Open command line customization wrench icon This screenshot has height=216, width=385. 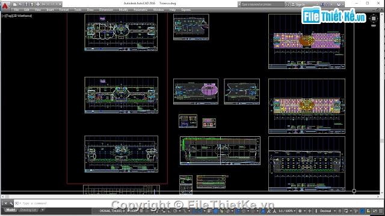click(x=11, y=203)
